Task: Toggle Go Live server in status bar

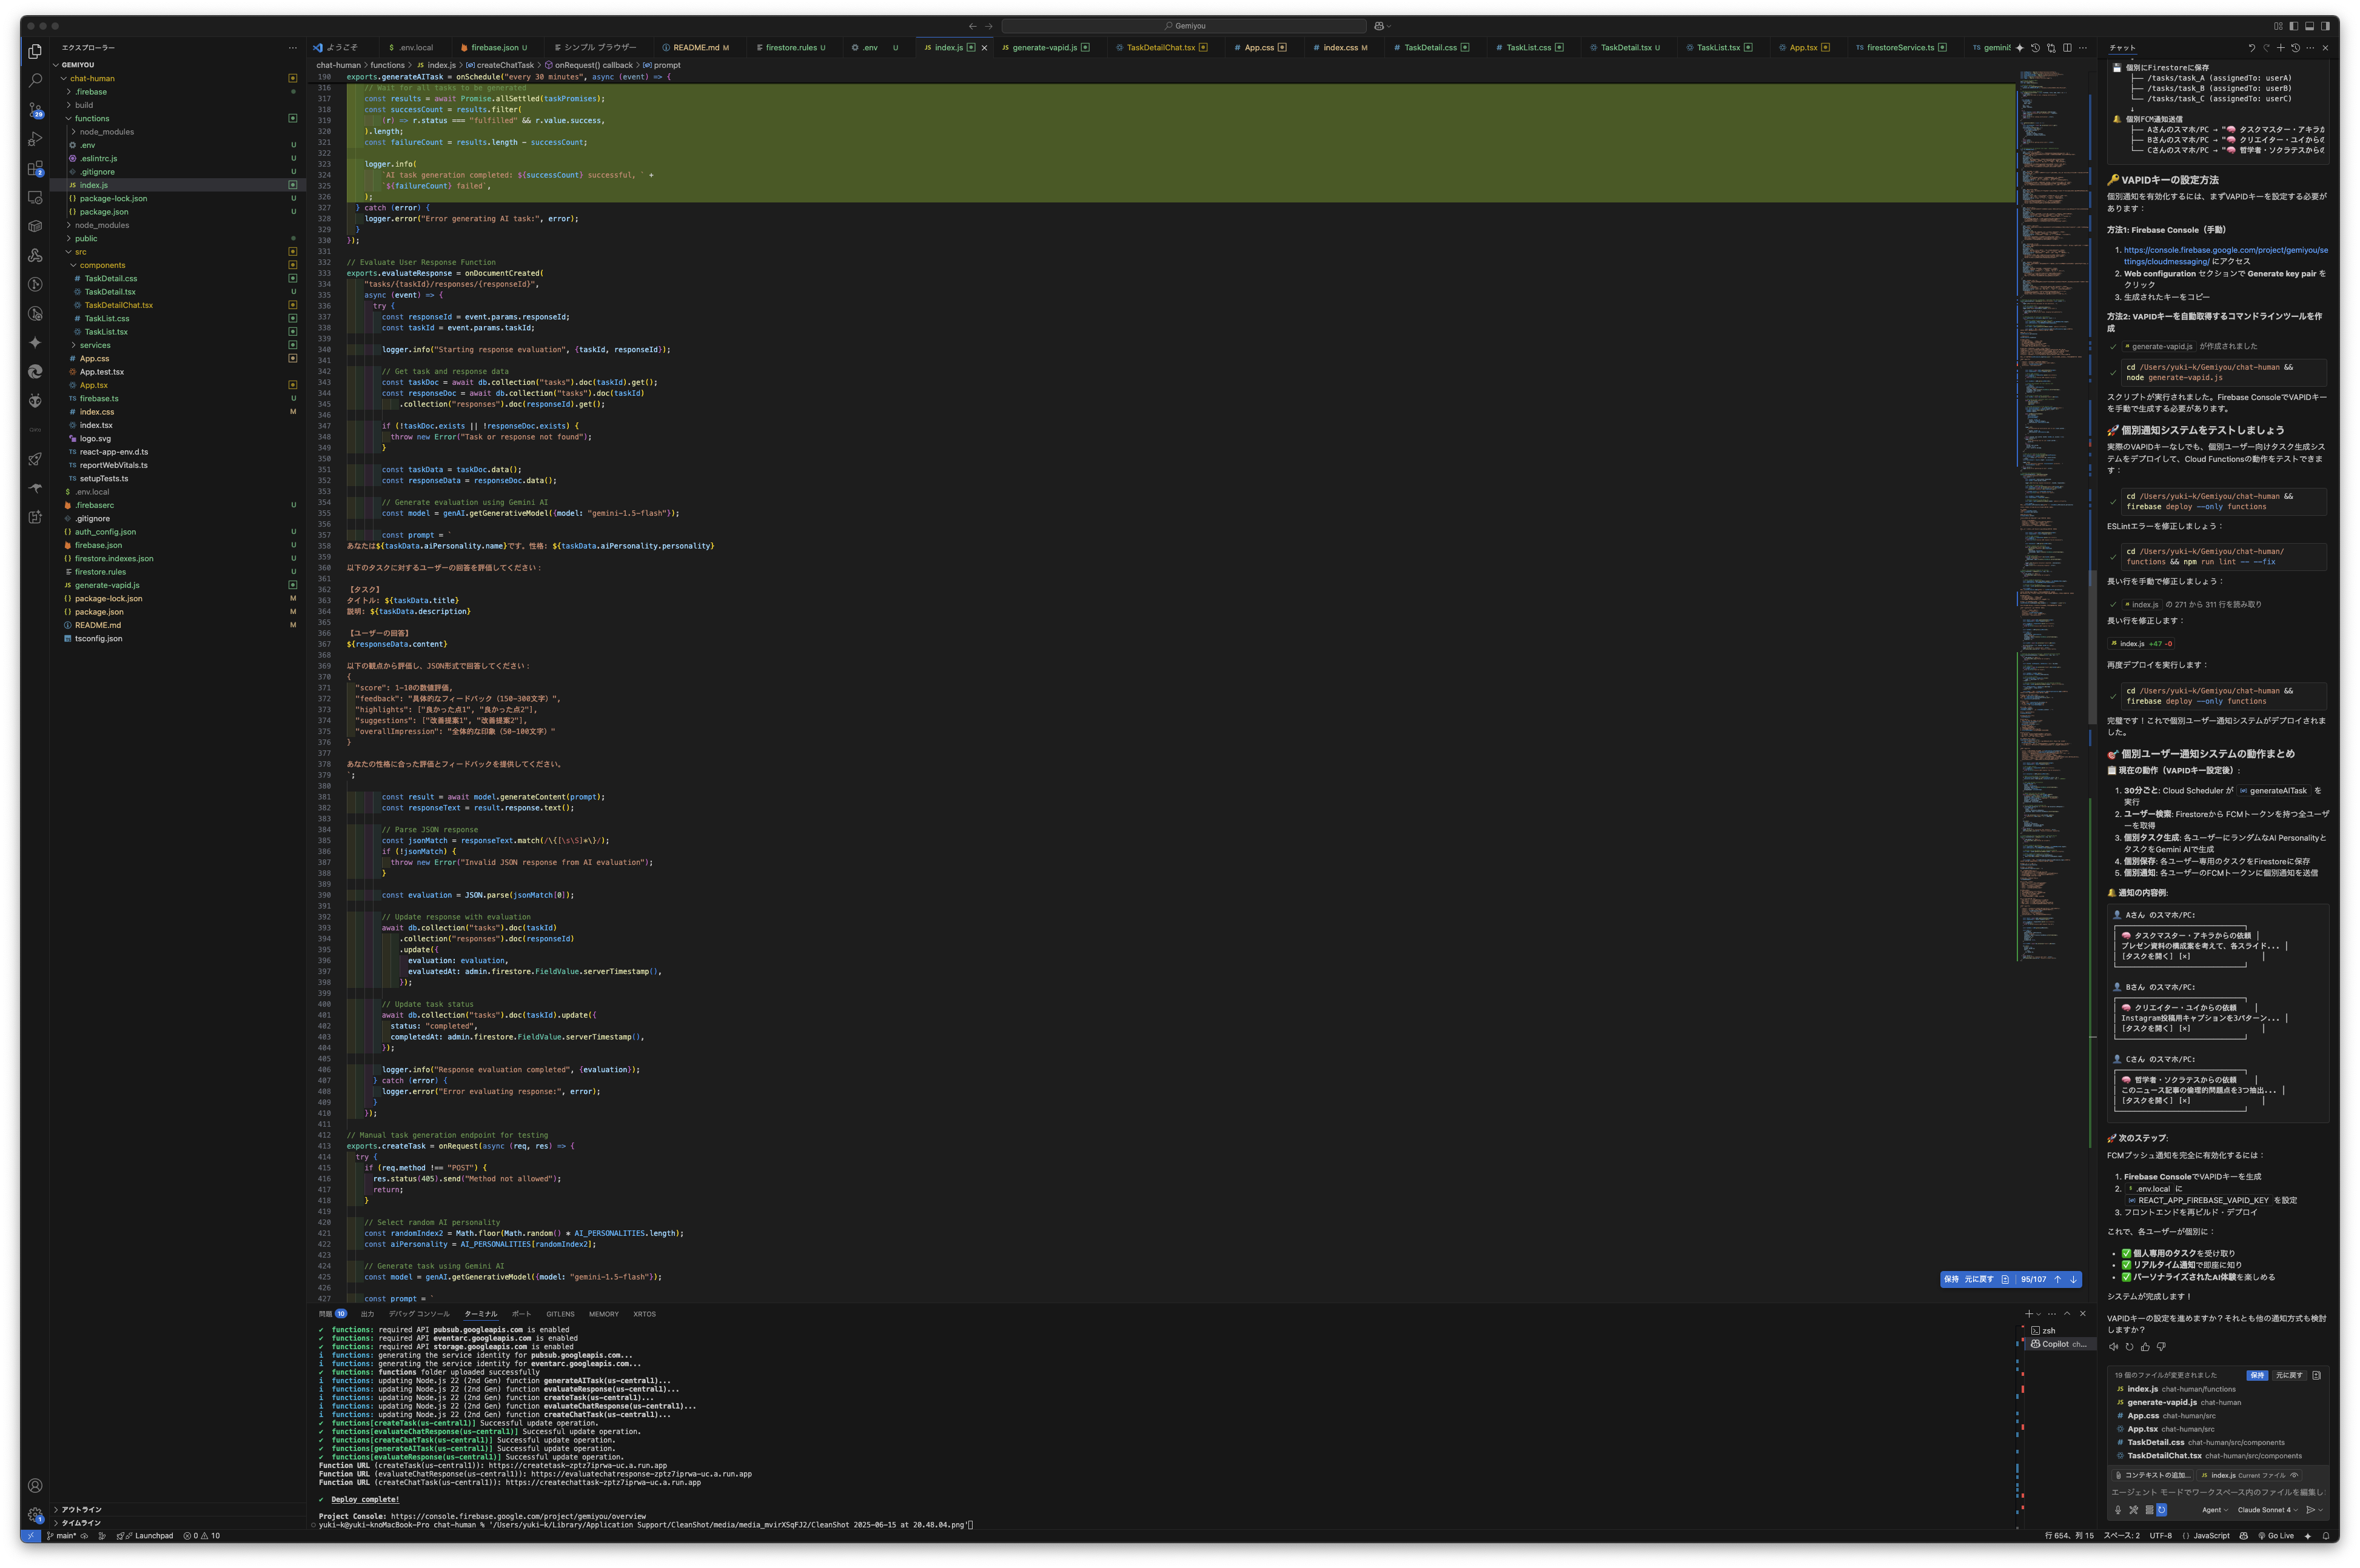Action: pos(2275,1535)
